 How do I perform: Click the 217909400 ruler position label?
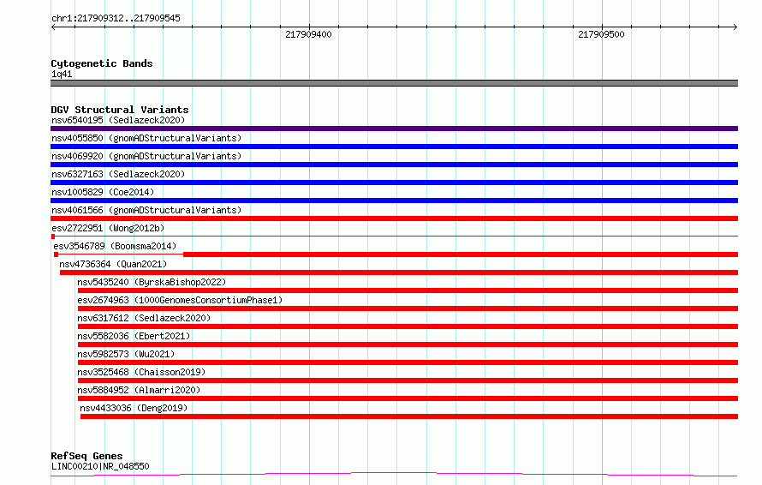click(308, 34)
